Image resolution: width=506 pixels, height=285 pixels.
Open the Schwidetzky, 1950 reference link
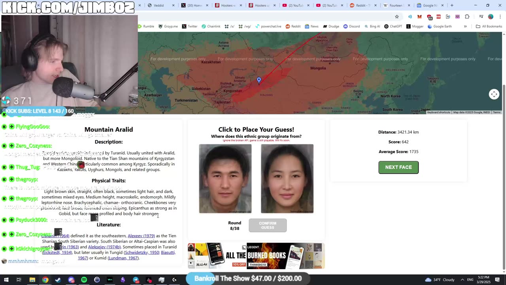click(142, 253)
